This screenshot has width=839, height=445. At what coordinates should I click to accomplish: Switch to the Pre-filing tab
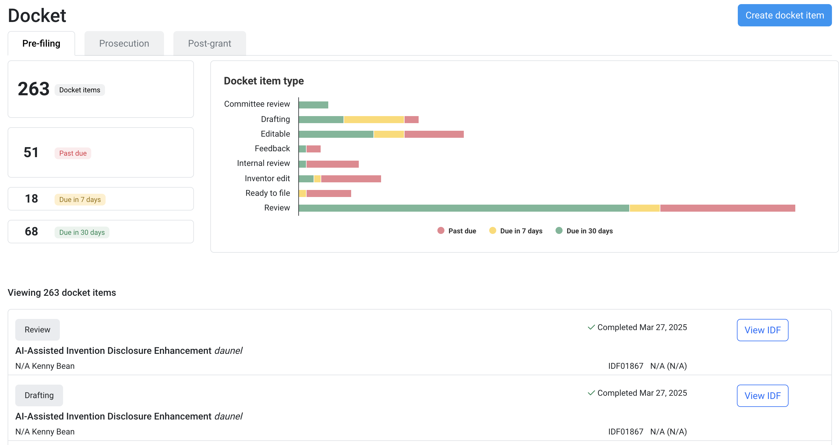point(41,43)
